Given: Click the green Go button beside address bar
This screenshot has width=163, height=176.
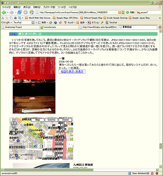Looking at the screenshot, I should pos(127,12).
